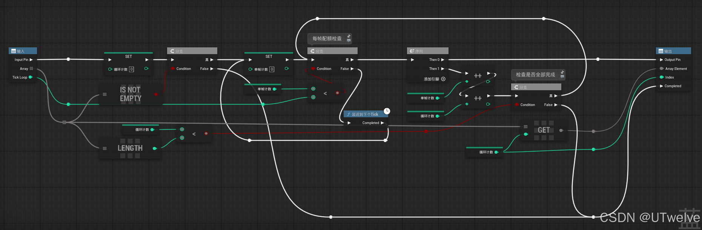
Task: Select the 分支 header fed by IS NOT EMPTY
Action: click(x=192, y=51)
